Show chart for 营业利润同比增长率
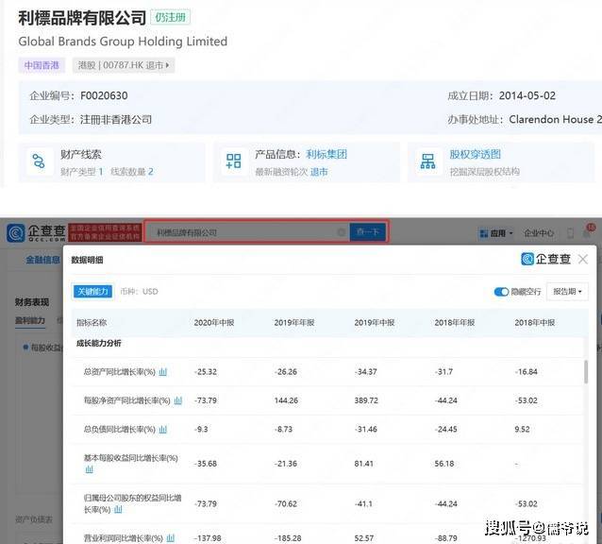602x544 pixels. pyautogui.click(x=171, y=538)
